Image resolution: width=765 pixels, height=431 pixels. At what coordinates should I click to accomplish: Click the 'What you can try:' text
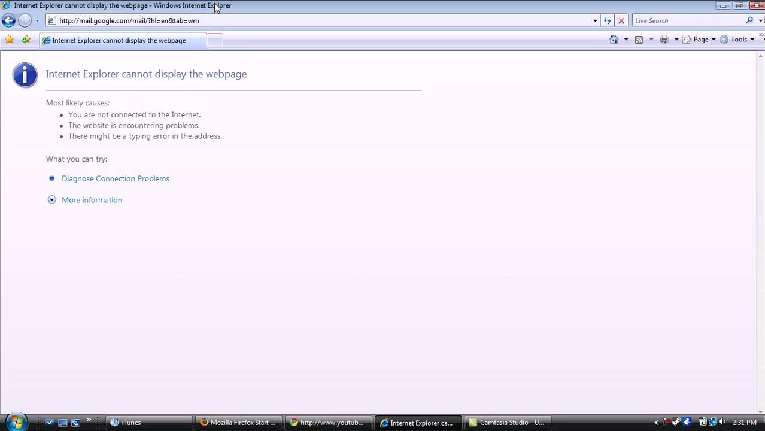point(77,159)
